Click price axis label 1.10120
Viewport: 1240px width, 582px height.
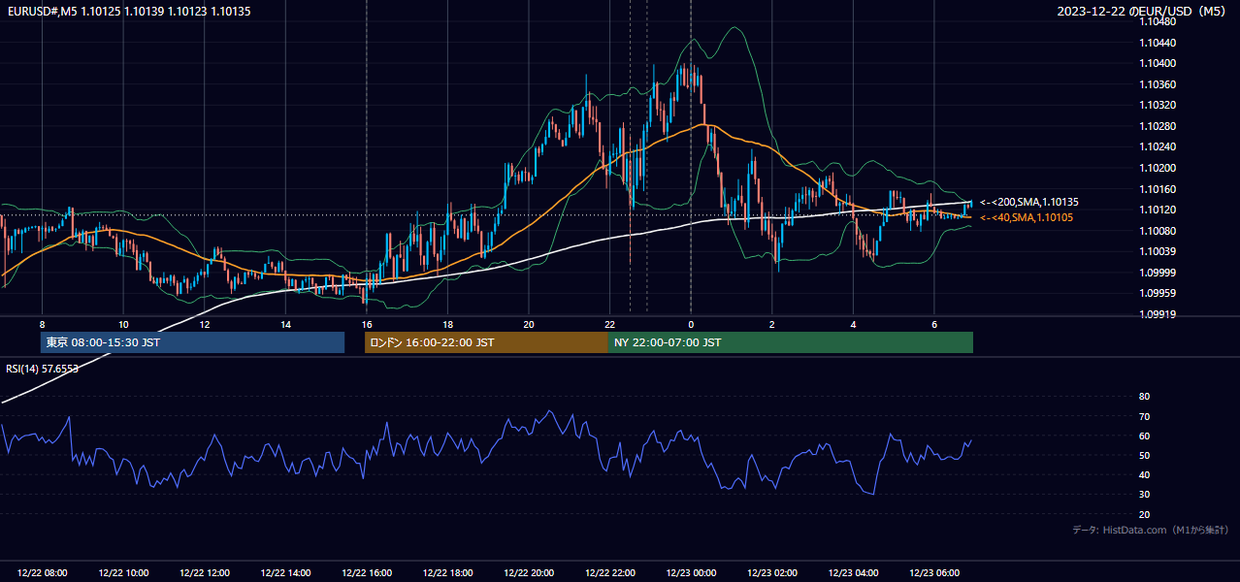click(x=1159, y=210)
